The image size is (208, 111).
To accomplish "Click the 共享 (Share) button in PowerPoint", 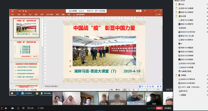I will click(158, 15).
